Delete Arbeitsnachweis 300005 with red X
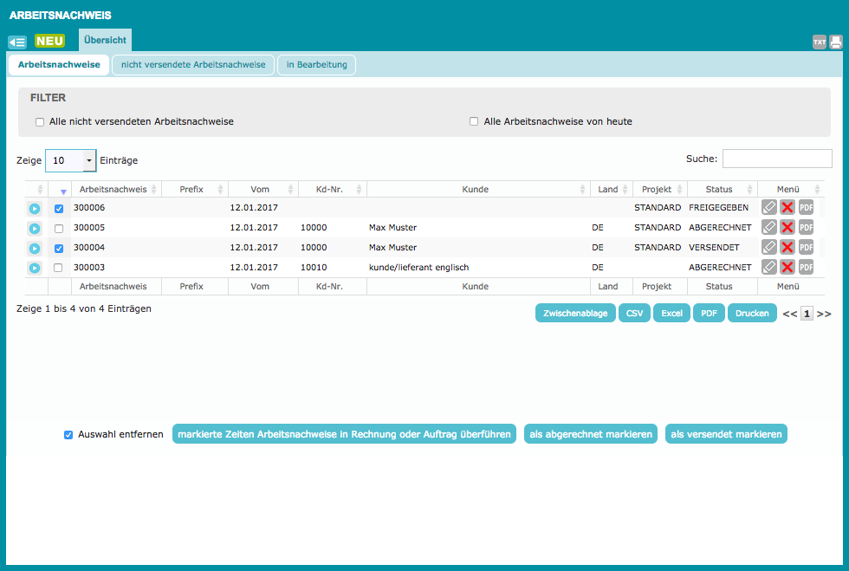849x571 pixels. (x=787, y=228)
